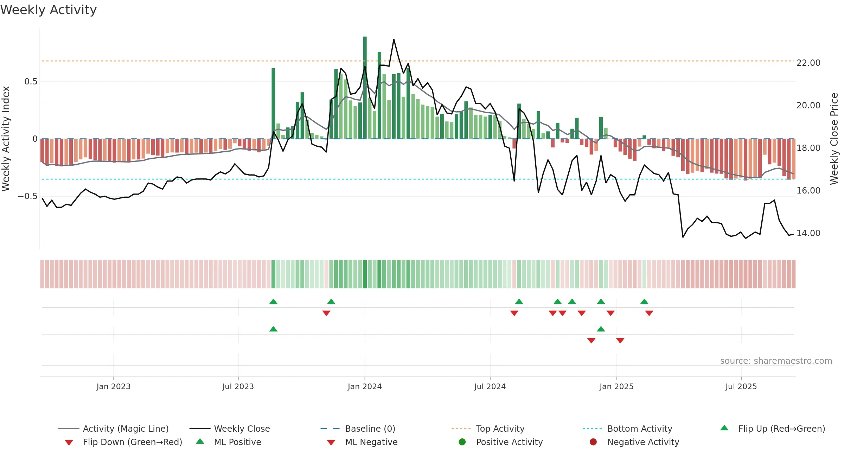
Task: Click the Jul 2025 axis label
Action: [741, 386]
